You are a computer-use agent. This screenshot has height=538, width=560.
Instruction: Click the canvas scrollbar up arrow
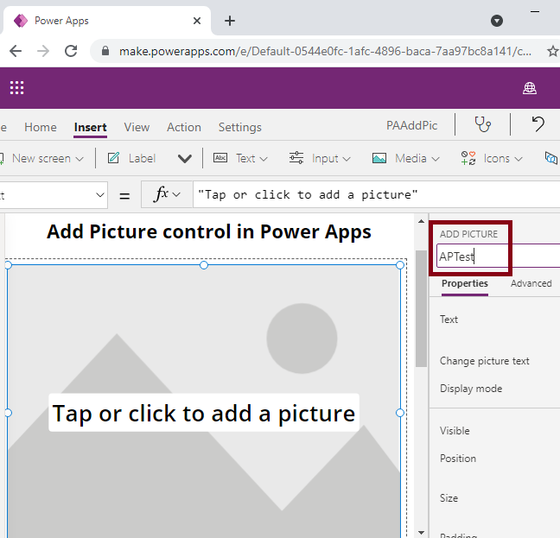tap(421, 221)
